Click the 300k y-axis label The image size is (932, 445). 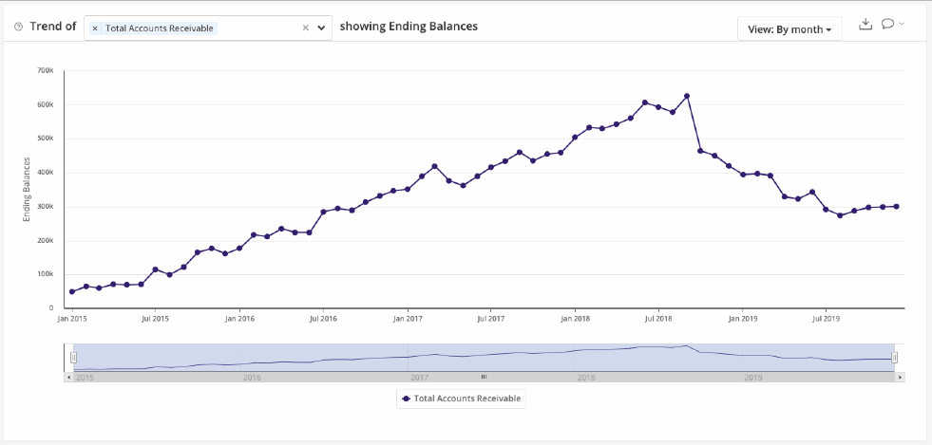pos(46,207)
